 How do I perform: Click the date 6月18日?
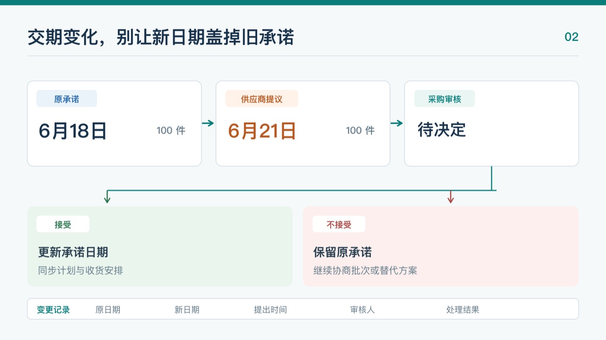click(x=73, y=131)
